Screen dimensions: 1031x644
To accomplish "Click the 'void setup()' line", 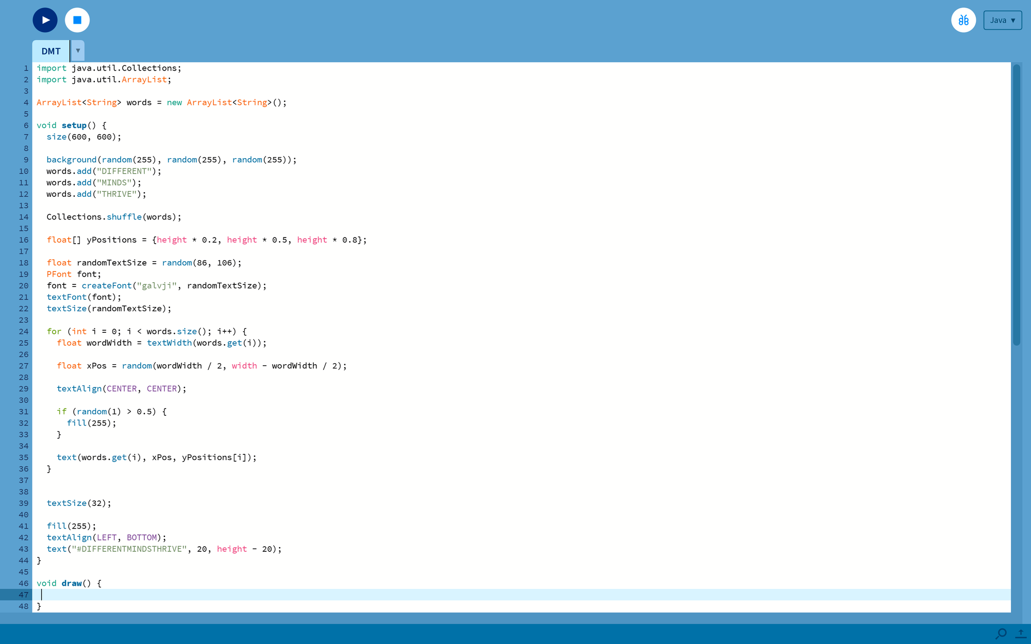I will (72, 125).
